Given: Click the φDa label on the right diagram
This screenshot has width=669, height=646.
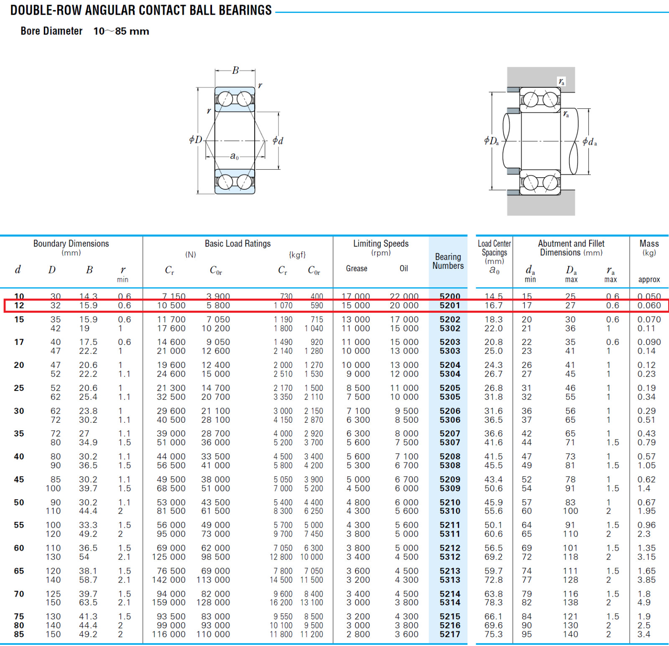Looking at the screenshot, I should coord(491,141).
